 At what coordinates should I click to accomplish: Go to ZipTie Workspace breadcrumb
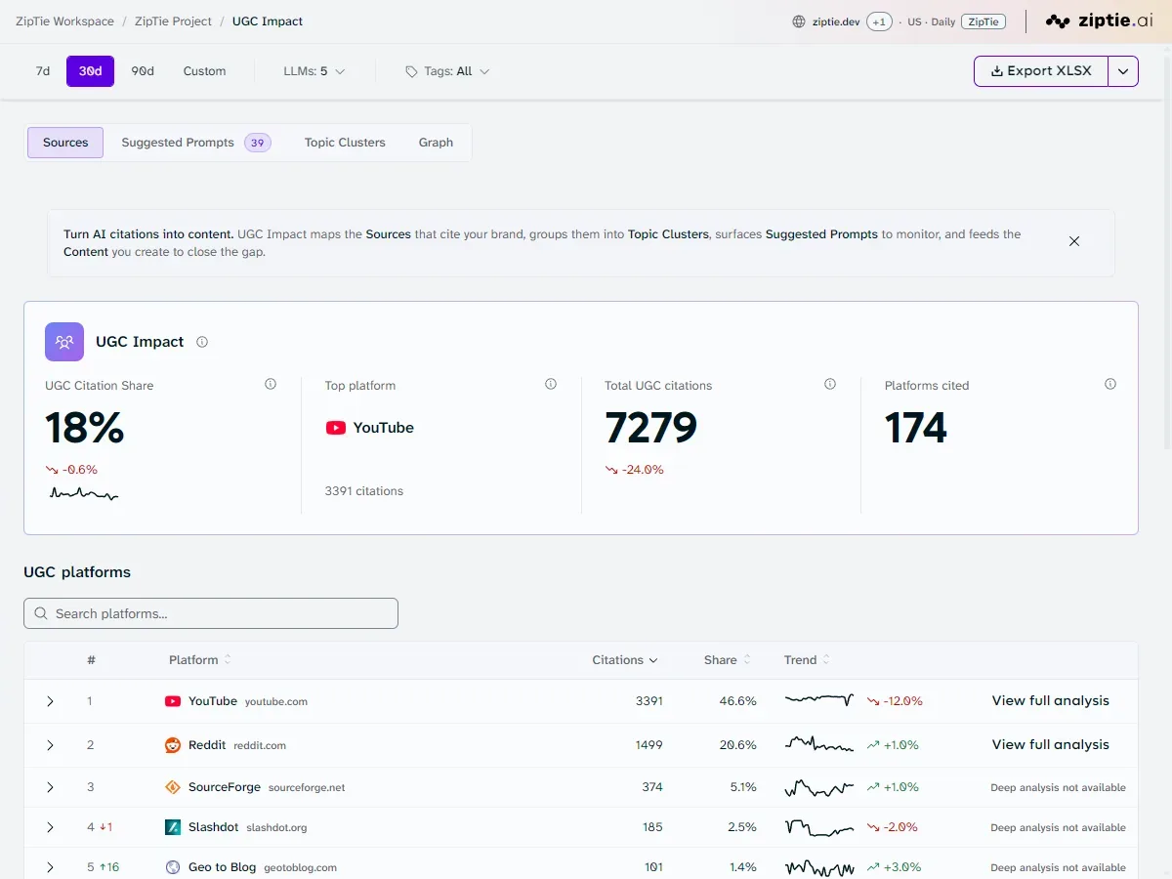point(64,21)
